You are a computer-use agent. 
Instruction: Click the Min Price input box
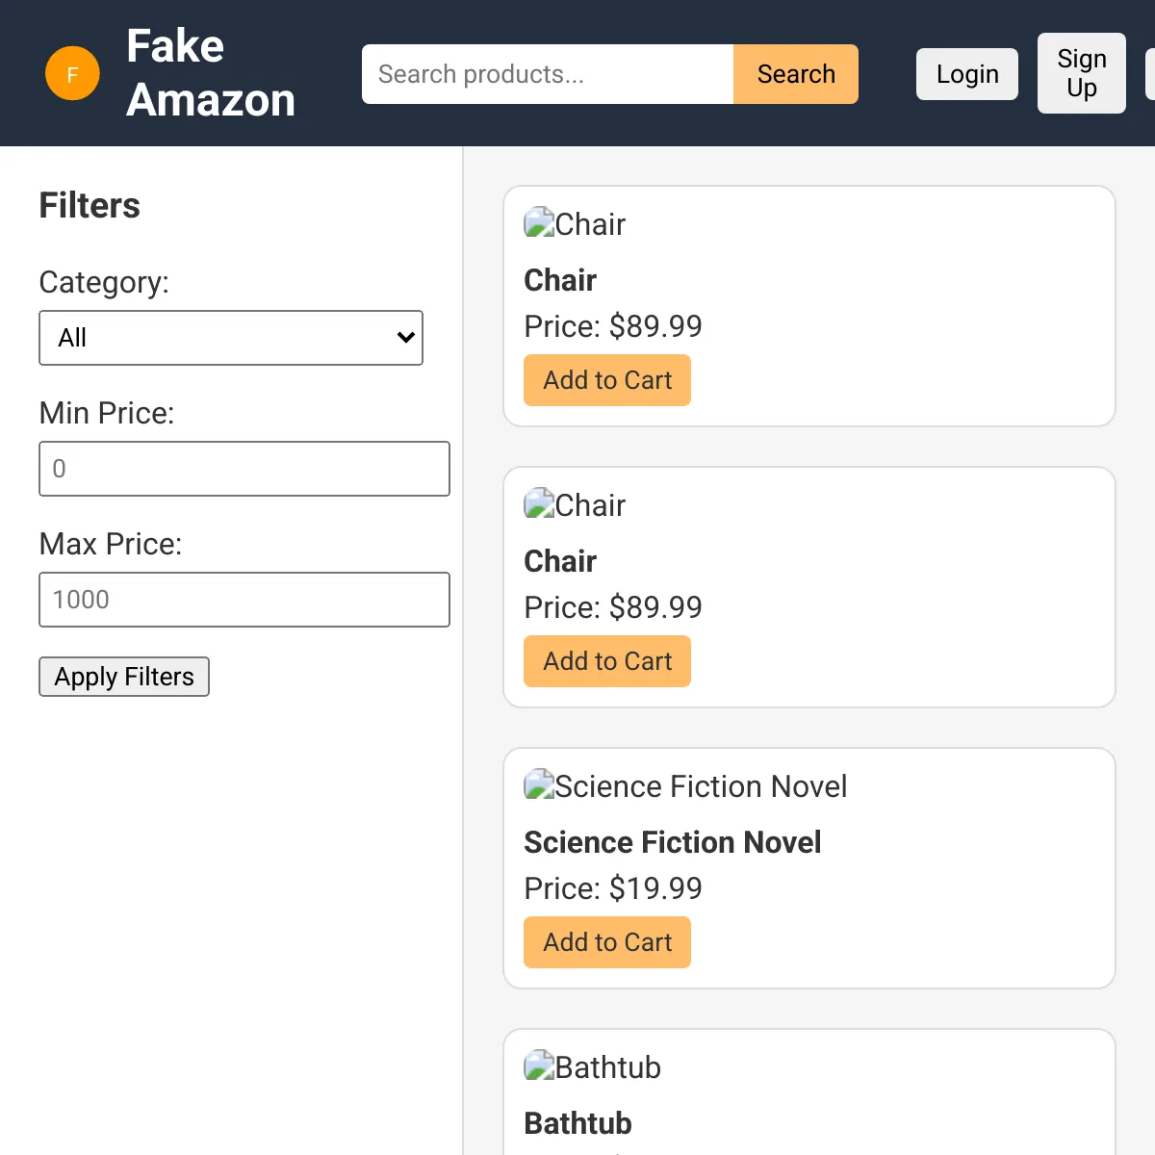244,469
